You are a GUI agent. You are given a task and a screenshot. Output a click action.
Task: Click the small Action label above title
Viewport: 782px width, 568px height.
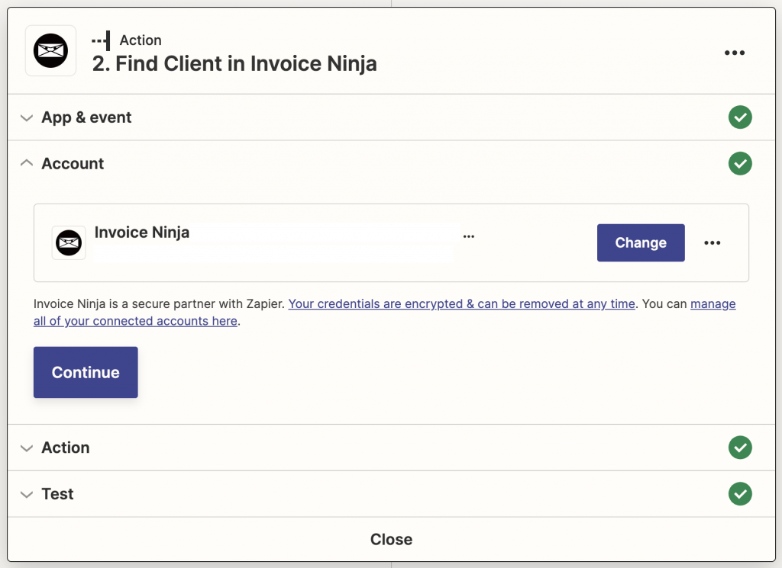pos(141,40)
